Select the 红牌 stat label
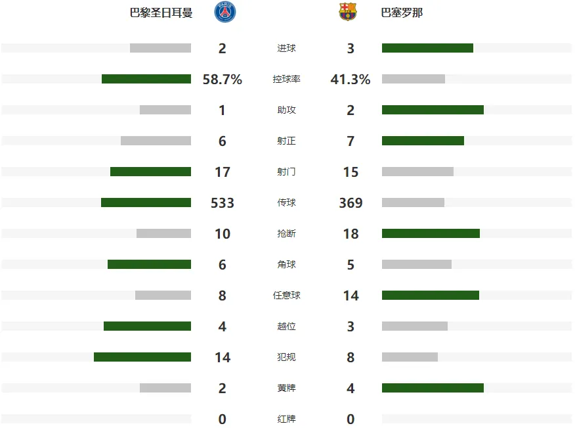Screen dimensions: 575x428 (x=286, y=419)
